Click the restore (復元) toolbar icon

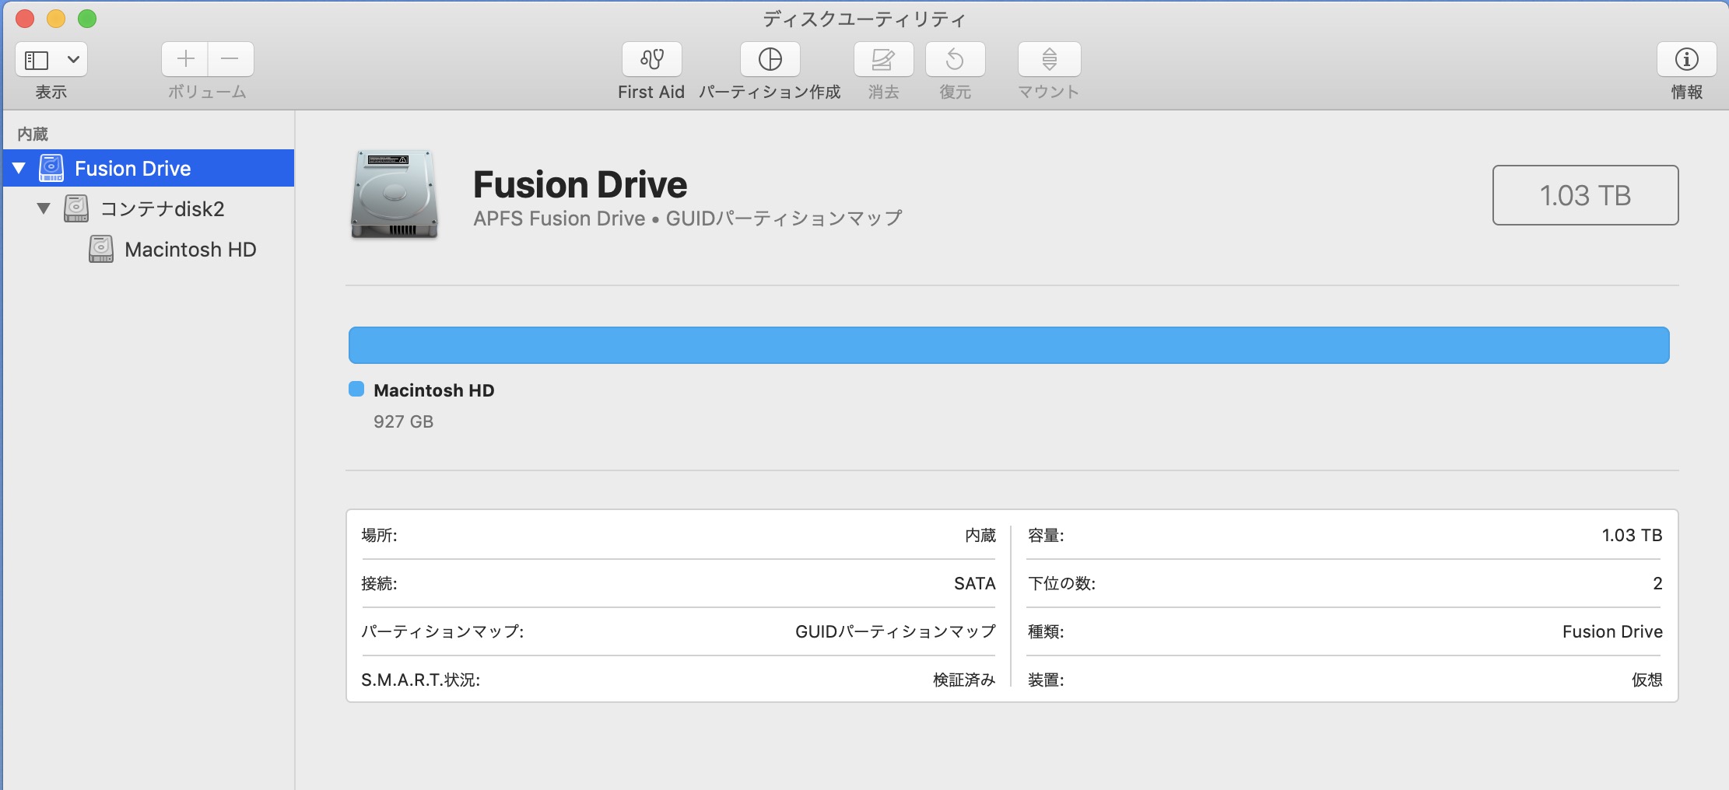[x=955, y=59]
